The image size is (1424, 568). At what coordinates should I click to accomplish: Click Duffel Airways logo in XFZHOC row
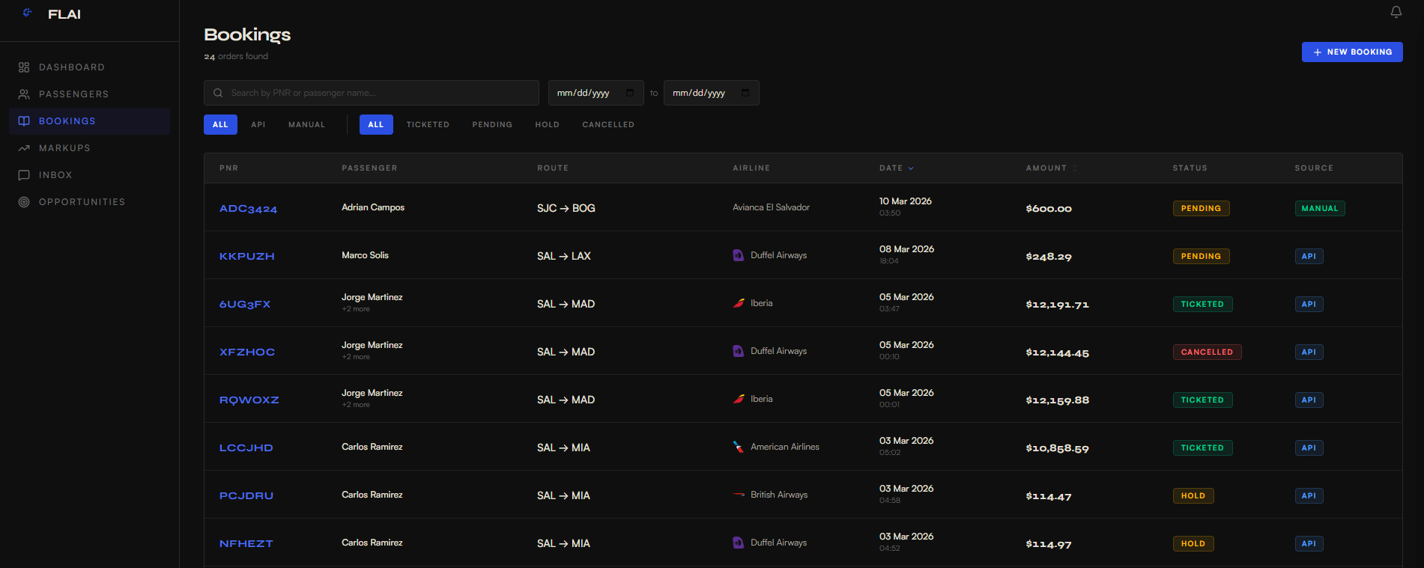tap(738, 351)
